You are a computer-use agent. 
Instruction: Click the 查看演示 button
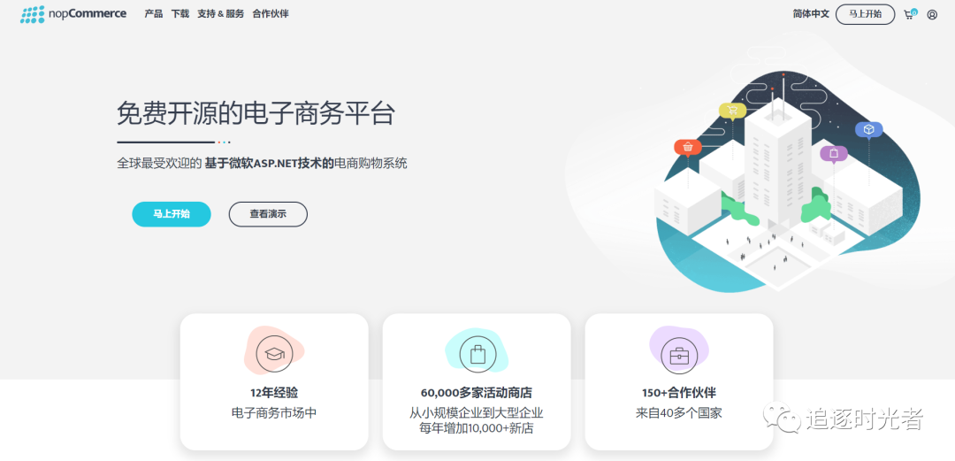click(268, 214)
